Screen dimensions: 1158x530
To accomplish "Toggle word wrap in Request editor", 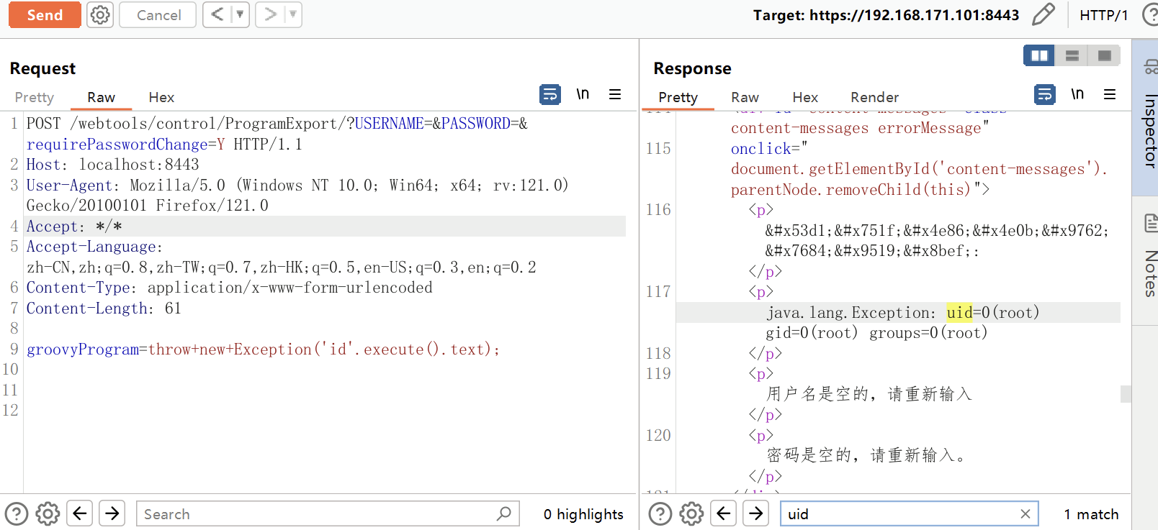I will click(x=550, y=94).
